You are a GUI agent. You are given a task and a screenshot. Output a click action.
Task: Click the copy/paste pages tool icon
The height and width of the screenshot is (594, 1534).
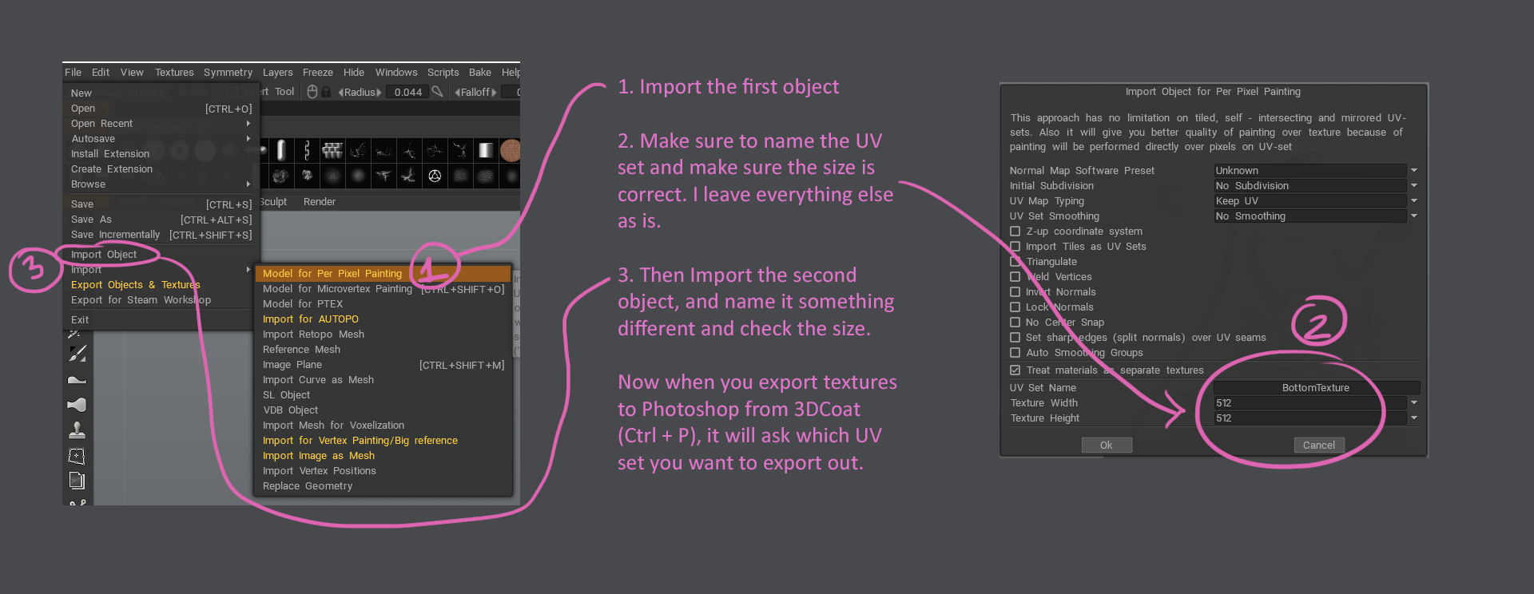77,481
